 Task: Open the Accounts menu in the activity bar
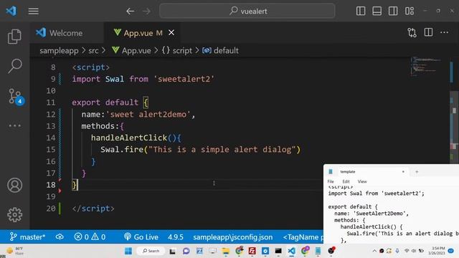coord(14,185)
